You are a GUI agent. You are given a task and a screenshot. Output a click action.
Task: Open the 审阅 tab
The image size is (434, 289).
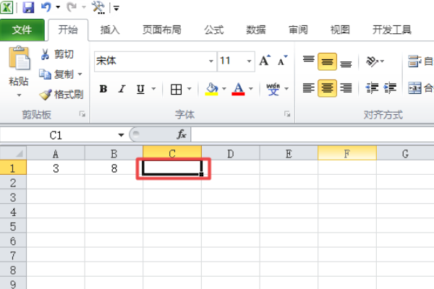click(x=298, y=30)
